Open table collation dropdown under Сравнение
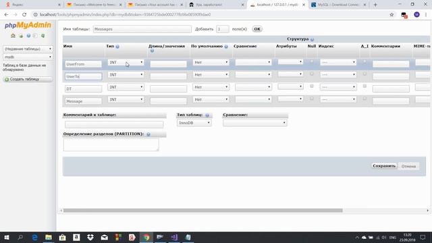The width and height of the screenshot is (432, 243). tap(255, 123)
